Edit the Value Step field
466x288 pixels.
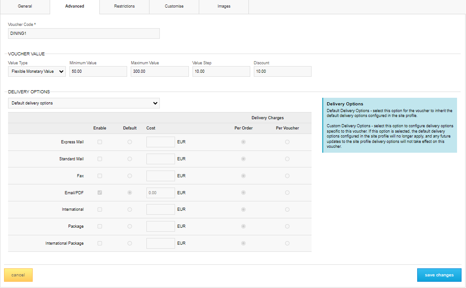pyautogui.click(x=221, y=71)
